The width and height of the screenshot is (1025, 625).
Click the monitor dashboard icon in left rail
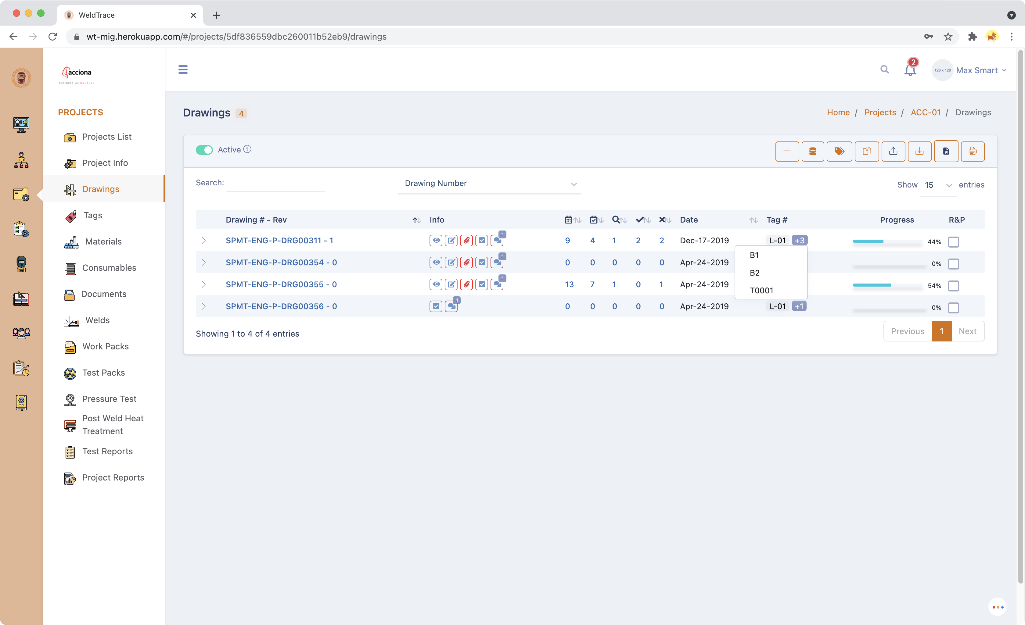[21, 124]
